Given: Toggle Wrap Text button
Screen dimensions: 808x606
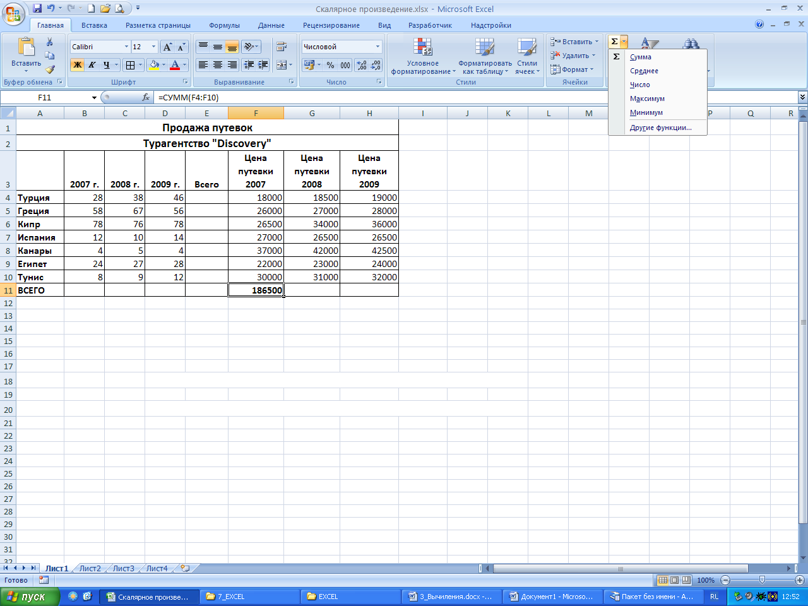Looking at the screenshot, I should [x=282, y=47].
